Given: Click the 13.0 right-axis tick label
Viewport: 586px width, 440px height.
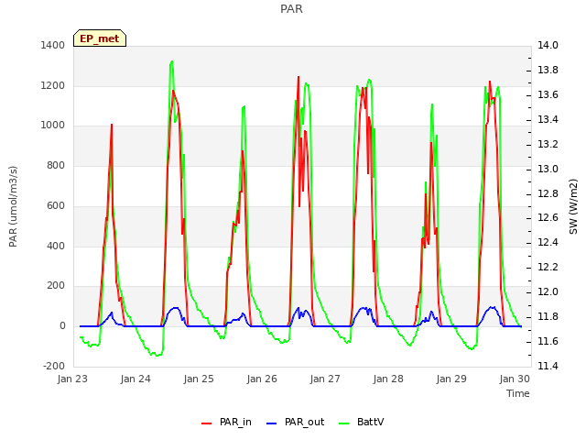Looking at the screenshot, I should pos(548,169).
